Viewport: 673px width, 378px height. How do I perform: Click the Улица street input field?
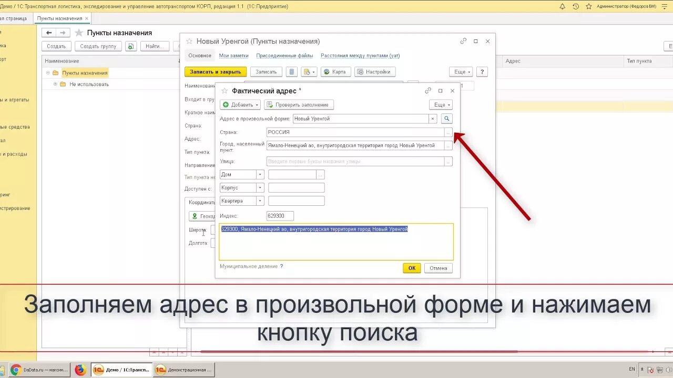[x=355, y=162]
